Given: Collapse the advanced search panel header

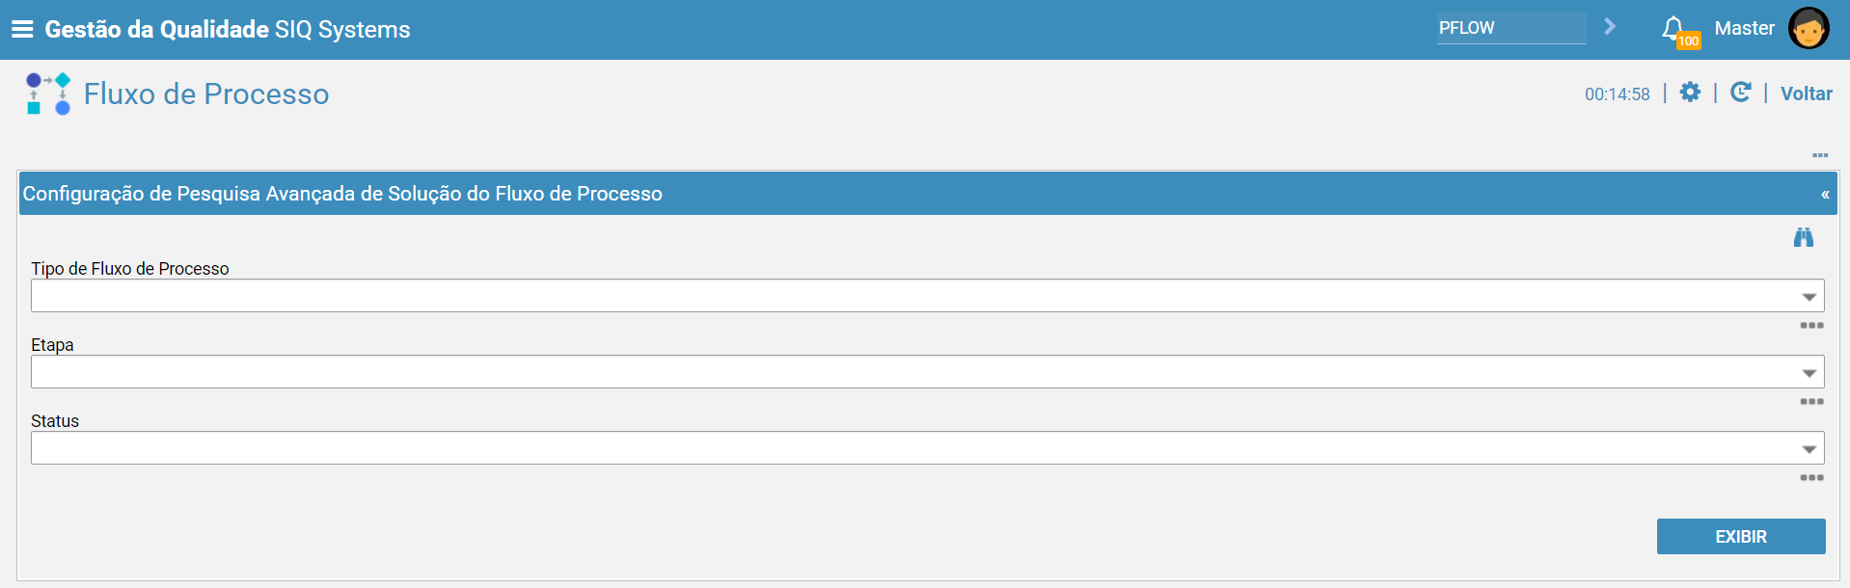Looking at the screenshot, I should pos(1825,195).
